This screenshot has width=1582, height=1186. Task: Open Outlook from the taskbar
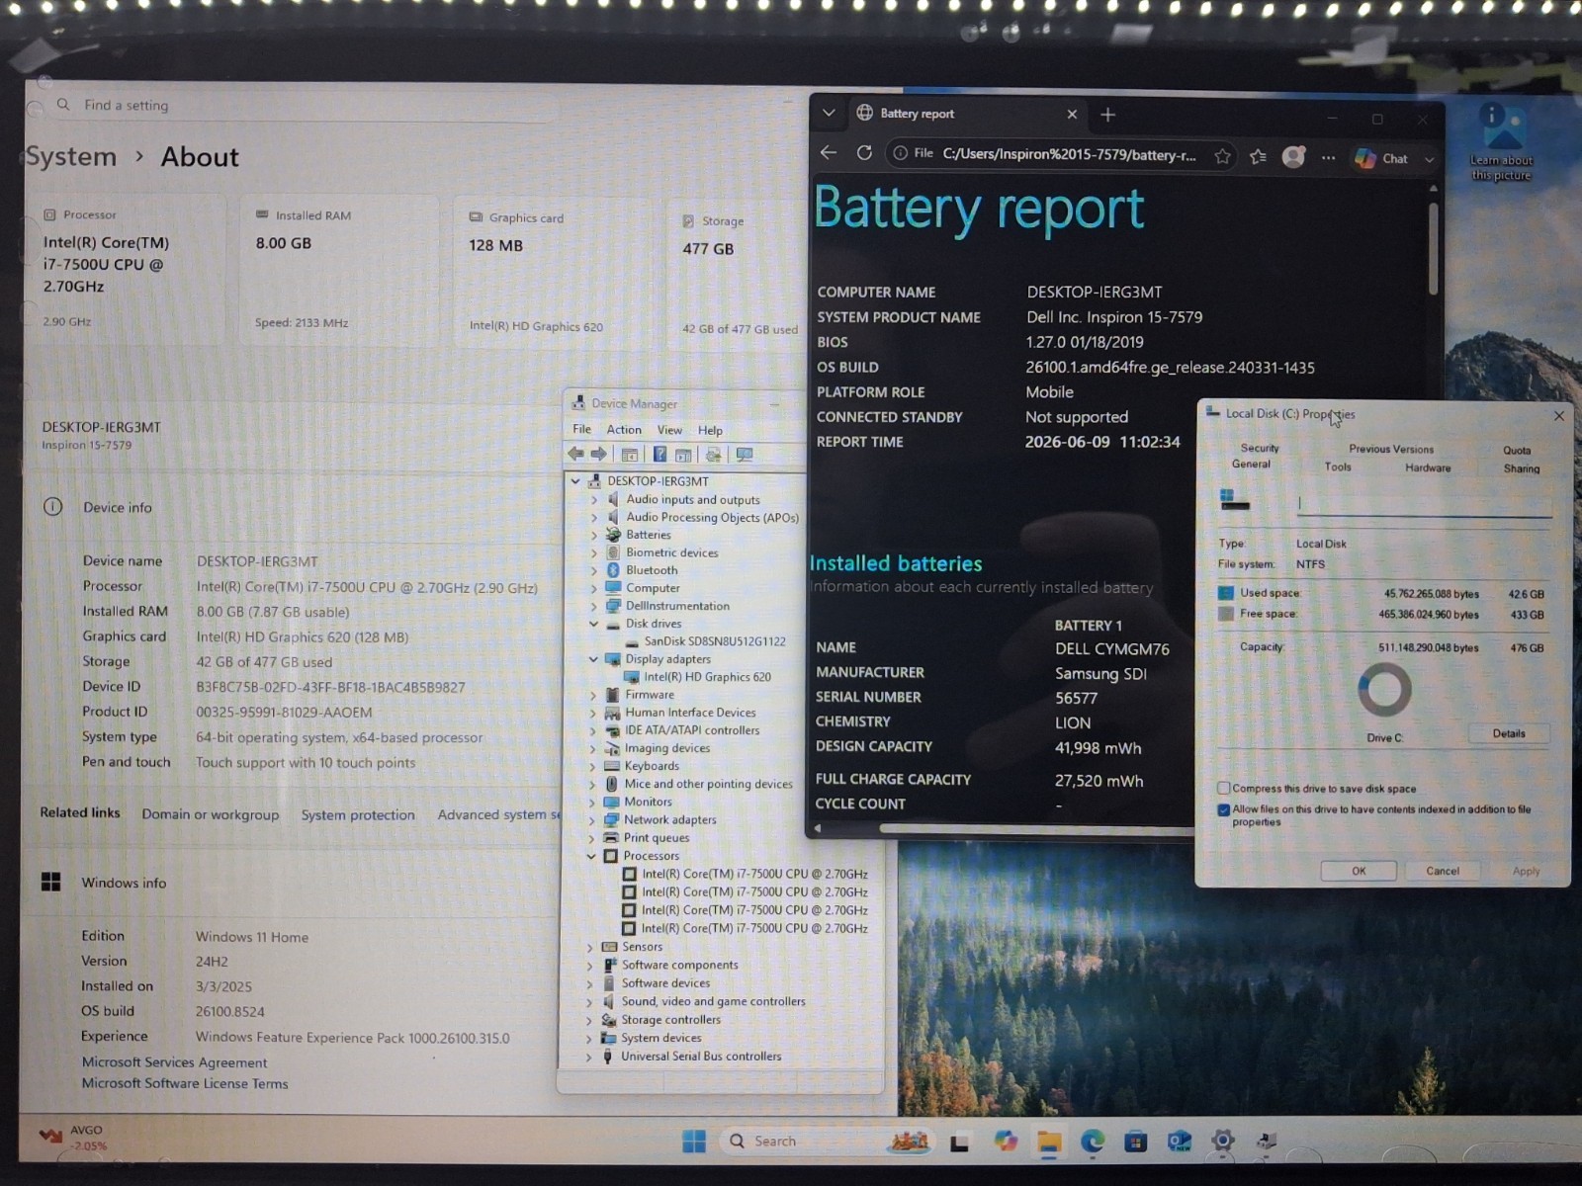pyautogui.click(x=1180, y=1143)
